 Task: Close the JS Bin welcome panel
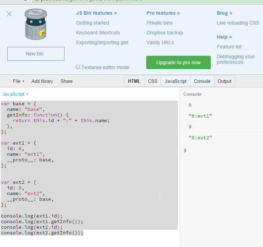point(9,14)
